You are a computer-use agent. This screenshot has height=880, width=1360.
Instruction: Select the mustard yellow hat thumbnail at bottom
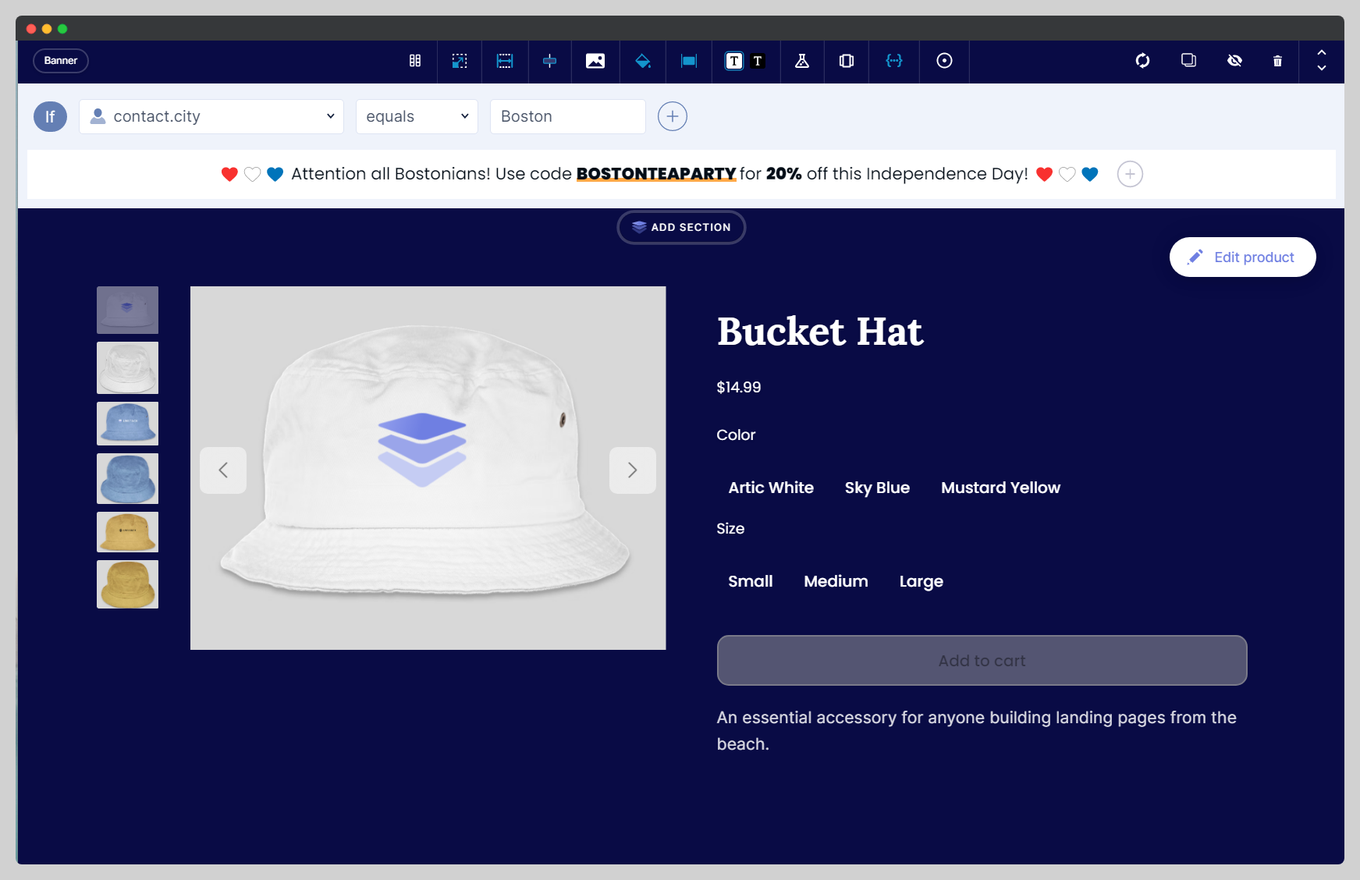(x=127, y=584)
